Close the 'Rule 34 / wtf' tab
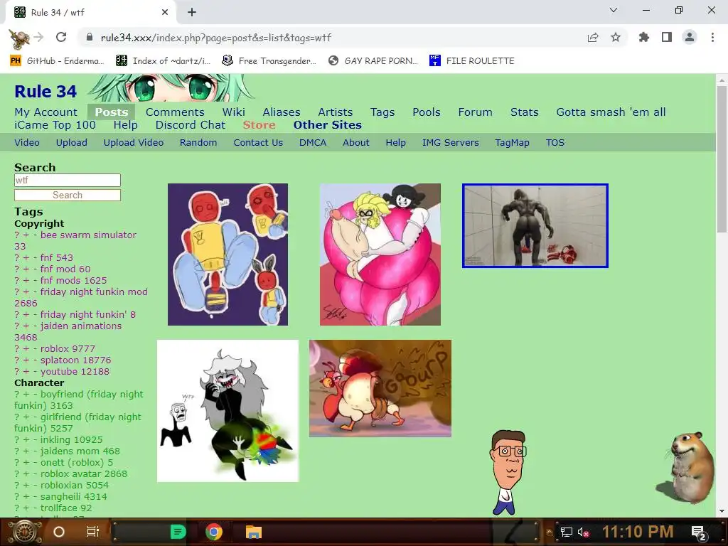The width and height of the screenshot is (728, 546). pyautogui.click(x=165, y=13)
